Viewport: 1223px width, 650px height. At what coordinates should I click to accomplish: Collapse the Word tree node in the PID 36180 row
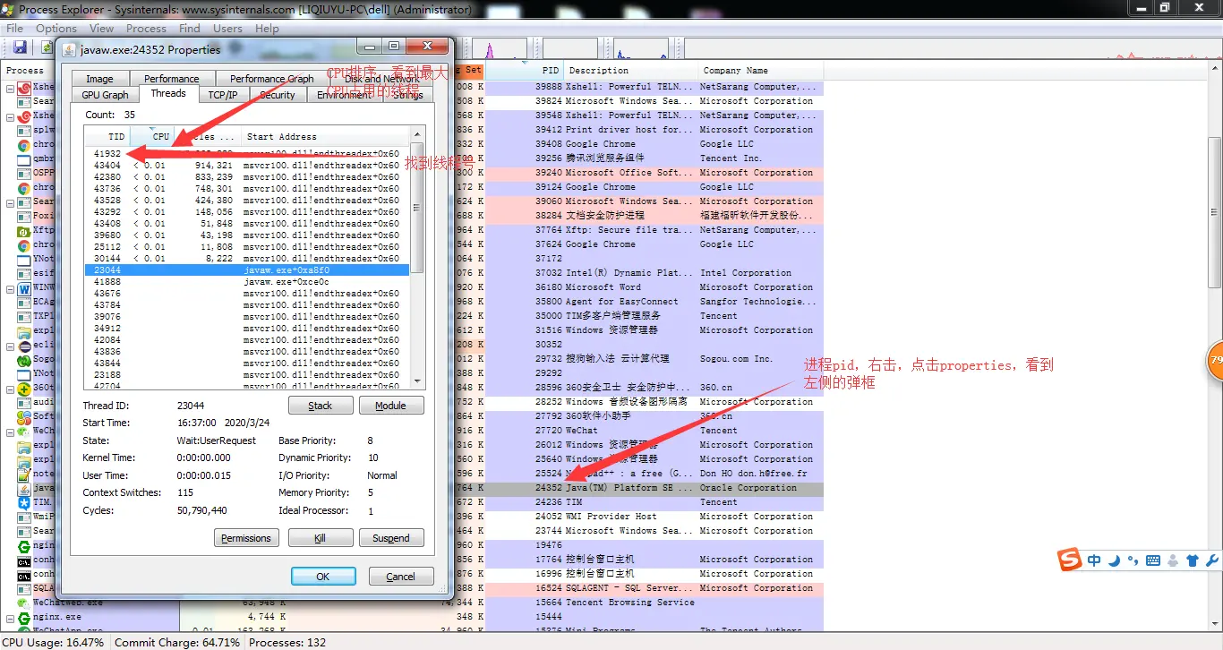(10, 287)
